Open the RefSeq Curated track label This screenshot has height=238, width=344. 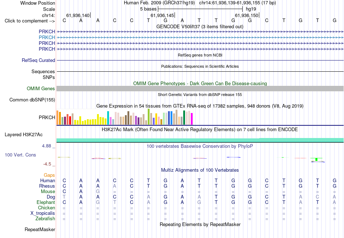point(38,60)
